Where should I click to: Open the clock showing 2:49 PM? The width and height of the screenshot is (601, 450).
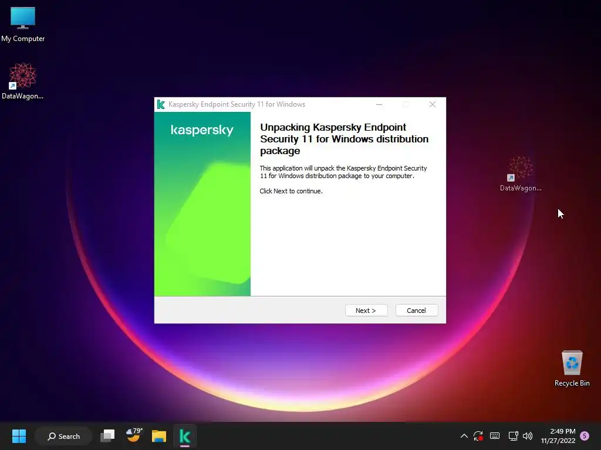click(x=558, y=436)
